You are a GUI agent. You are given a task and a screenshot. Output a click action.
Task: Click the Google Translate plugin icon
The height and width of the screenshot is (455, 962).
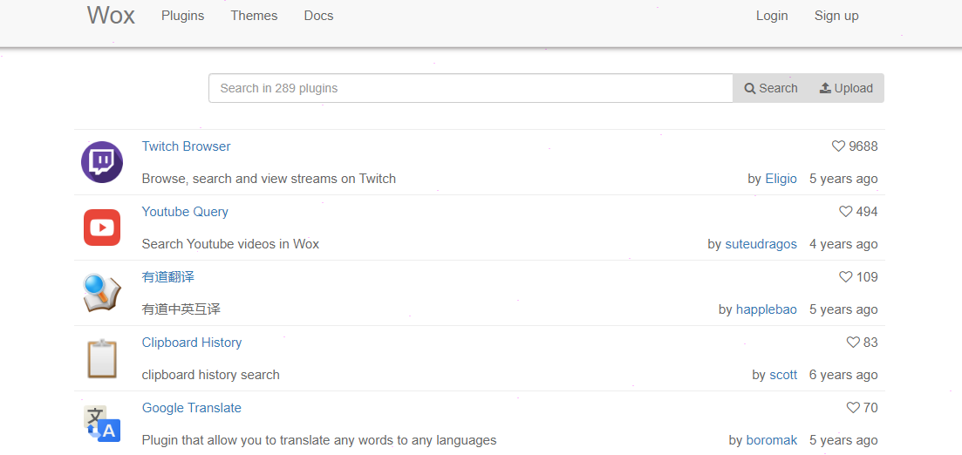[x=102, y=424]
